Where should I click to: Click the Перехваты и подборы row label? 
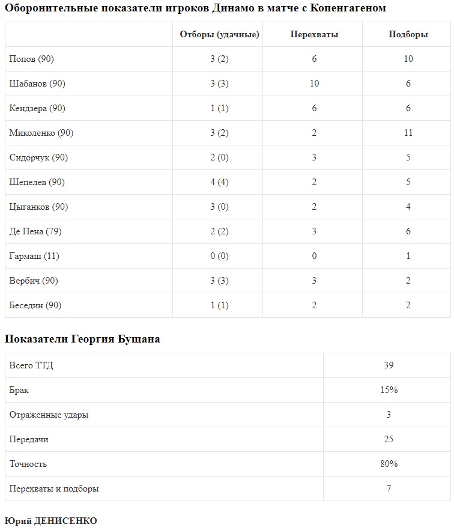(x=54, y=489)
